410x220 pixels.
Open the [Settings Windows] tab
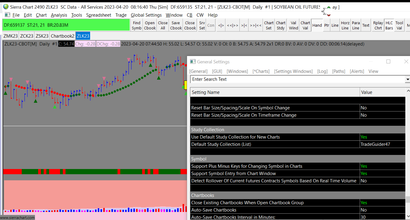(293, 71)
